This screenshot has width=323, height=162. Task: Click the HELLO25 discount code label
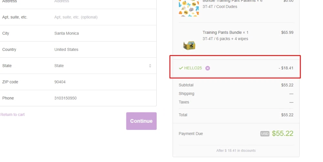[193, 68]
